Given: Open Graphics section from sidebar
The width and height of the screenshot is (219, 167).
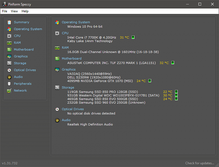Looking at the screenshot, I should (21, 56).
